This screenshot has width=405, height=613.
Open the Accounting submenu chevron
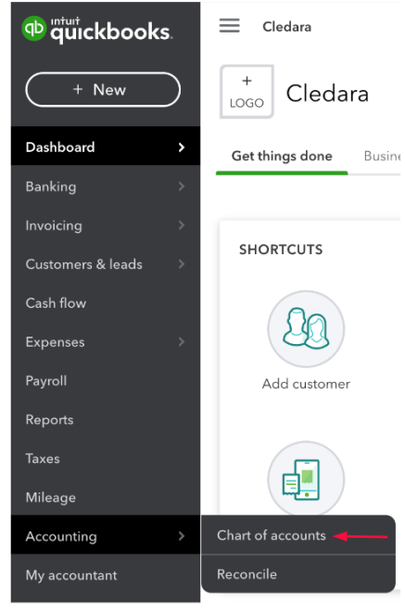pyautogui.click(x=182, y=536)
